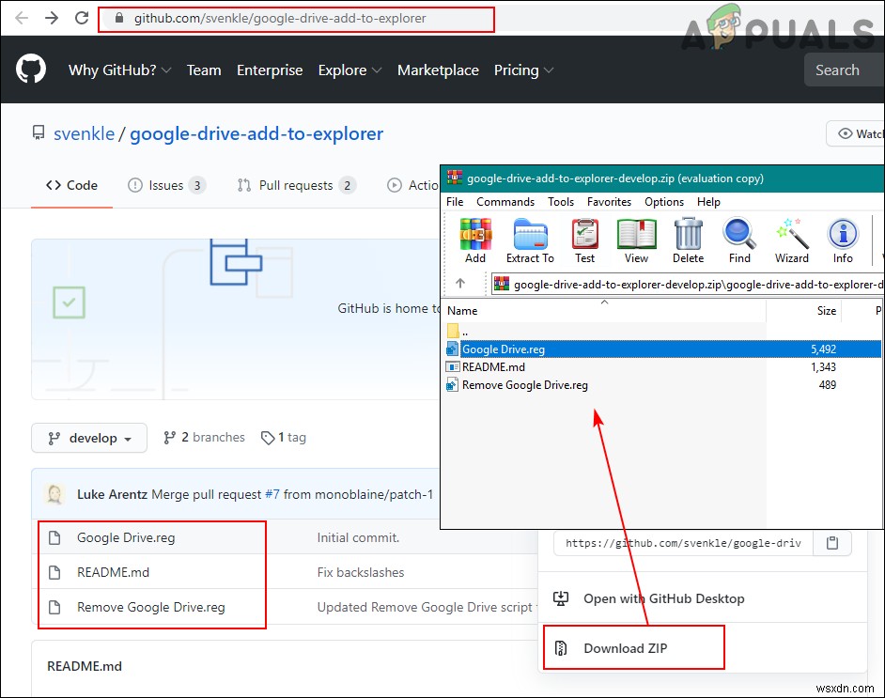The height and width of the screenshot is (698, 885).
Task: Click the up-one-level arrow in WinRAR
Action: click(459, 283)
